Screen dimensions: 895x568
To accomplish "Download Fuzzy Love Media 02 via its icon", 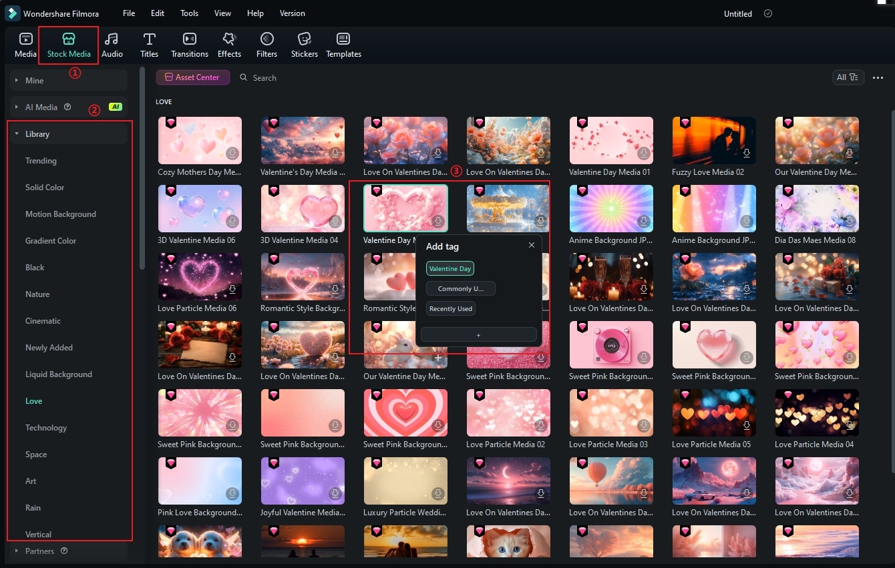I will click(747, 154).
